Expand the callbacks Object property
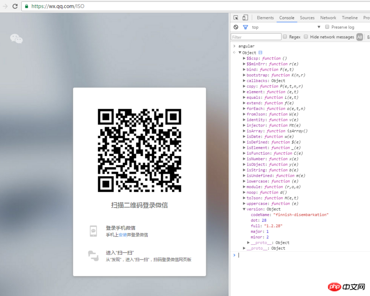Image resolution: width=370 pixels, height=296 pixels. 244,81
